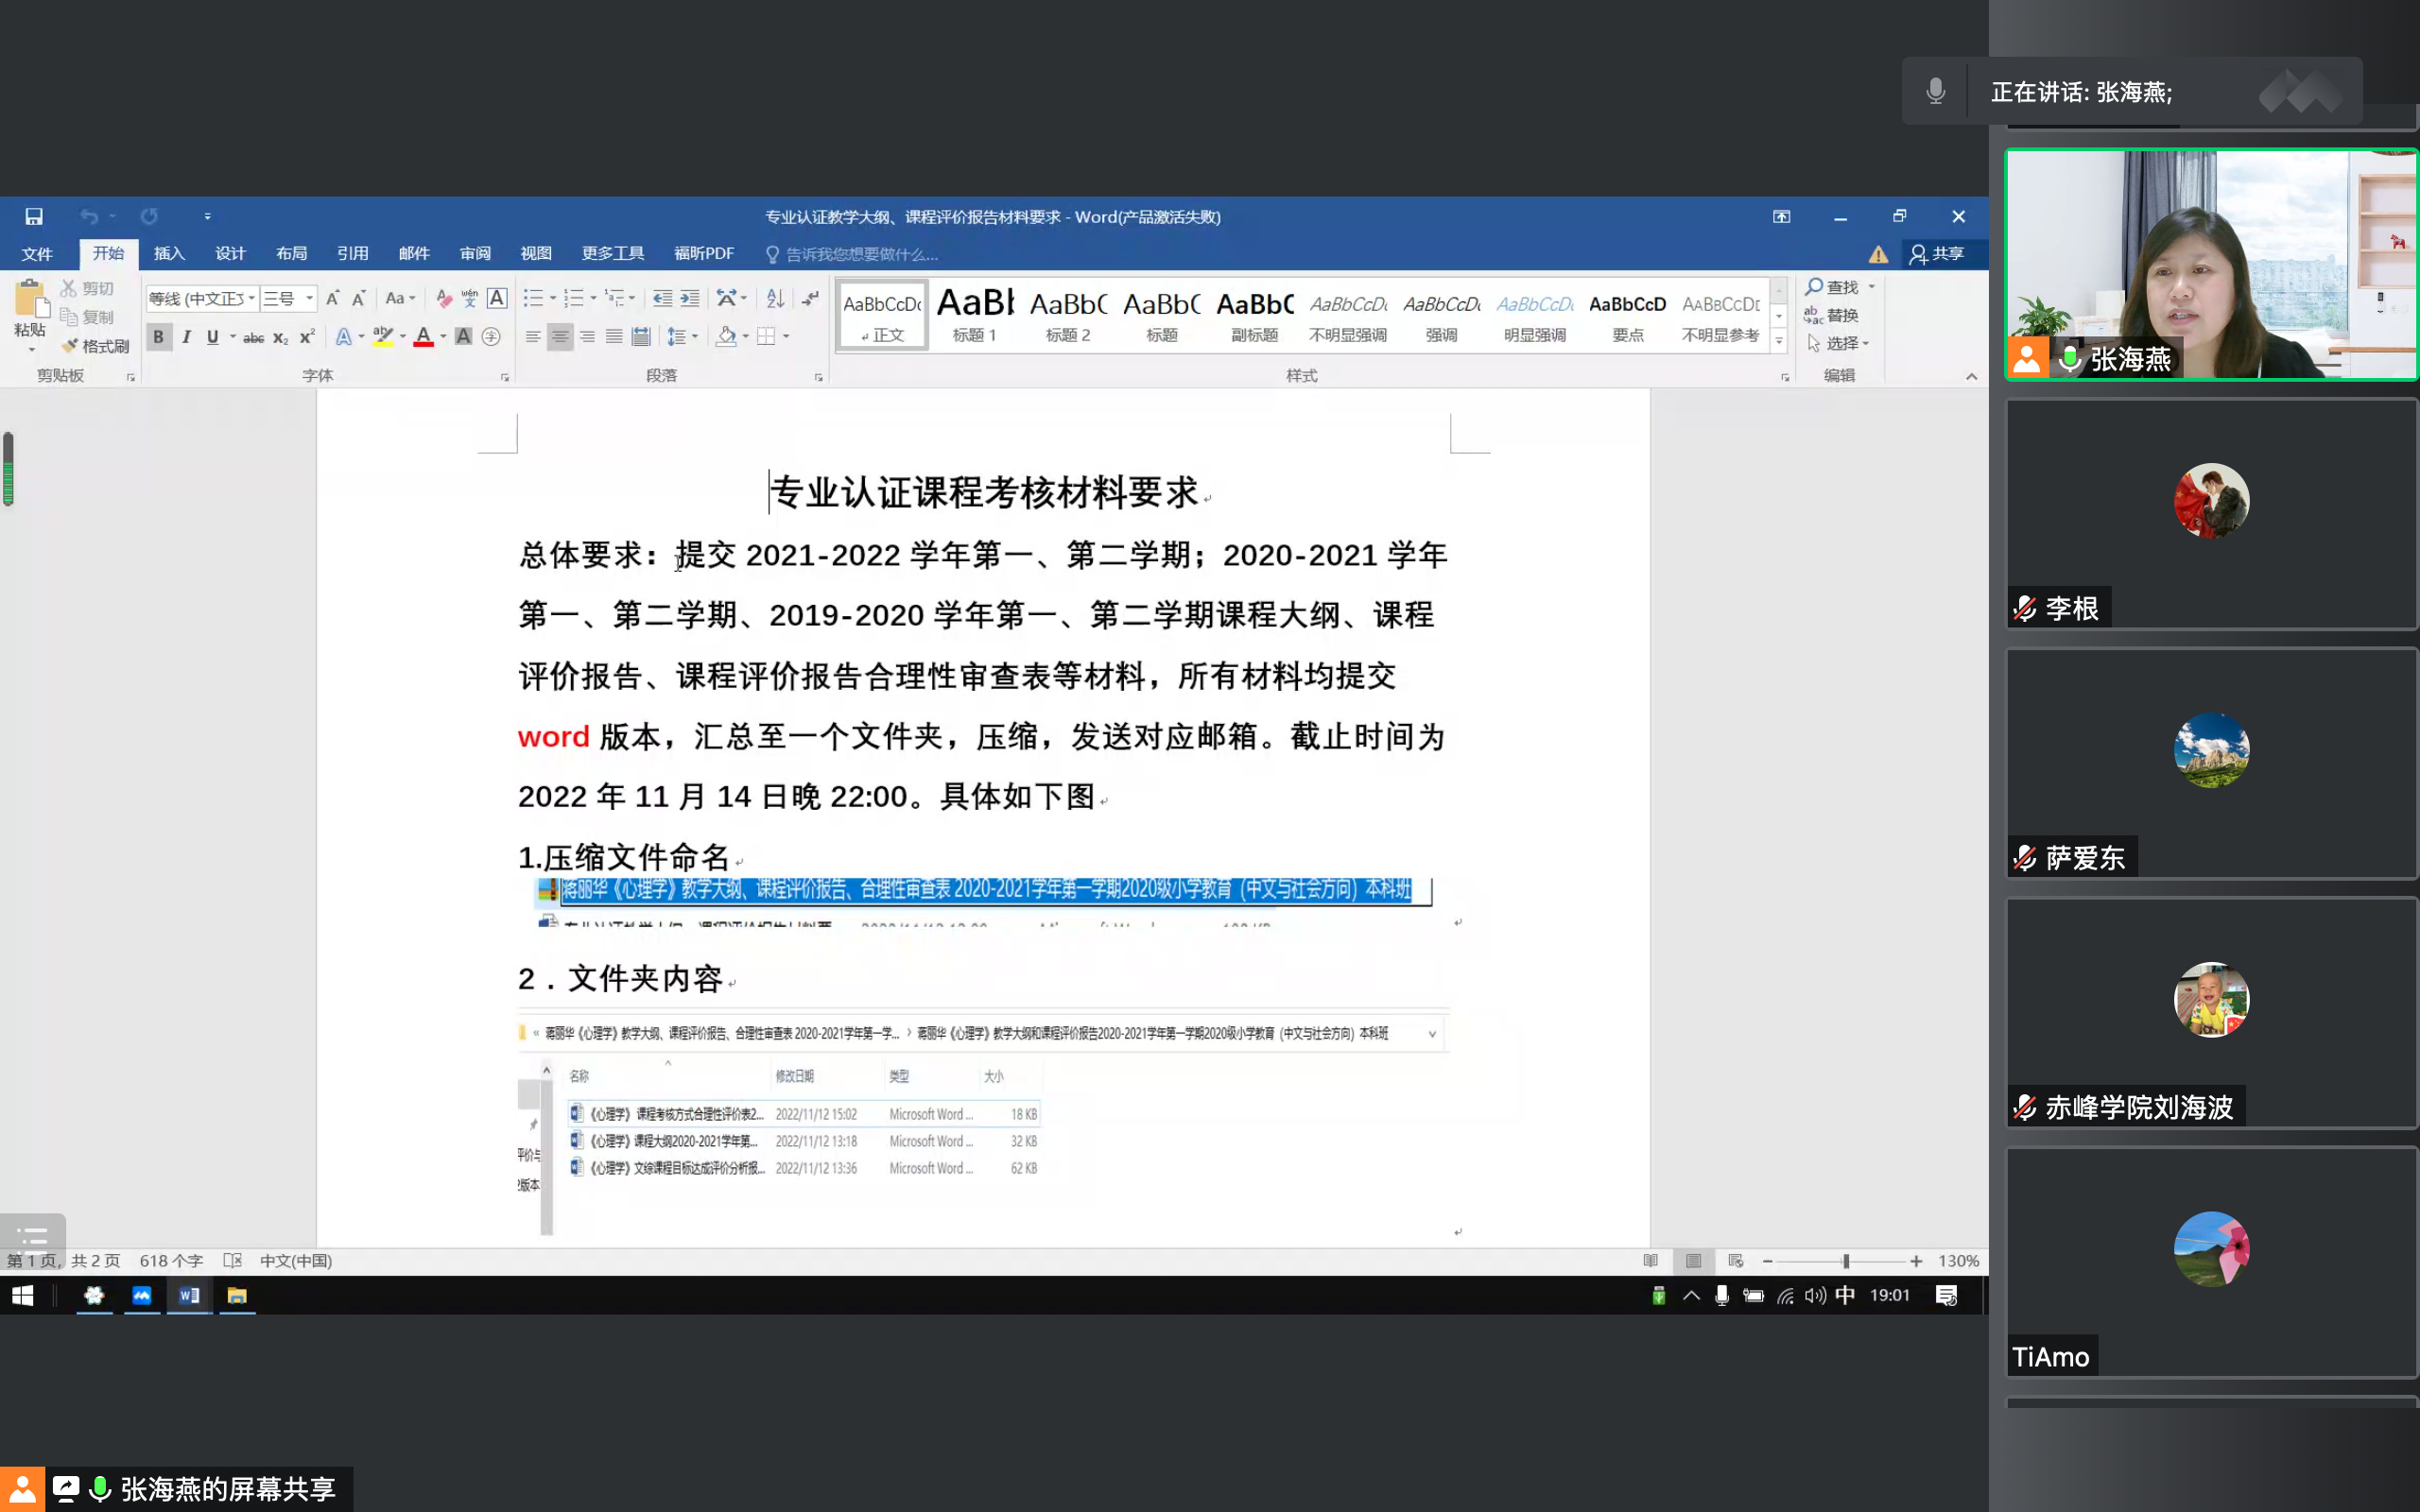Toggle bold formatting off
The image size is (2420, 1512).
pyautogui.click(x=158, y=338)
